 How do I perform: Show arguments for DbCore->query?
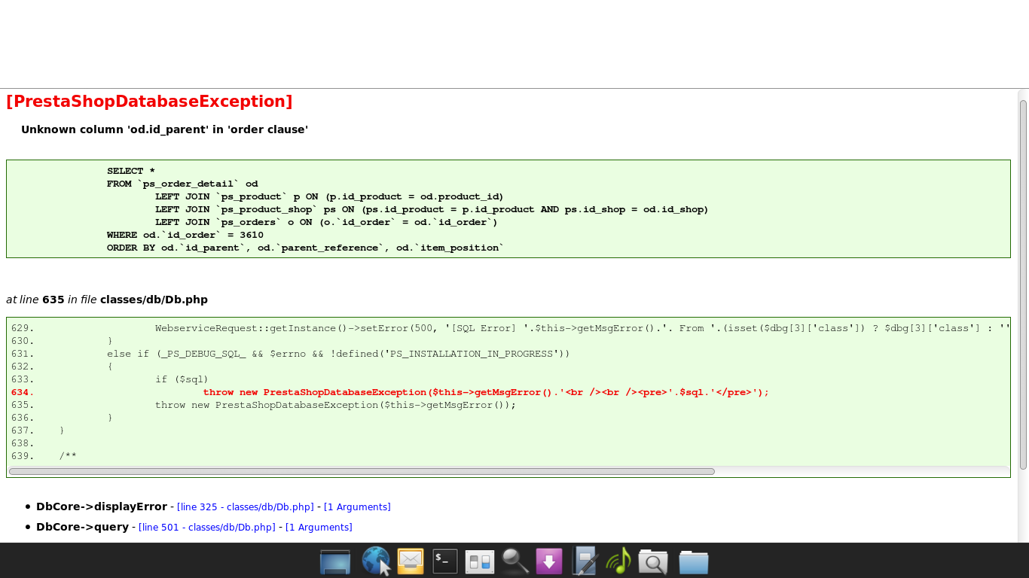(319, 528)
